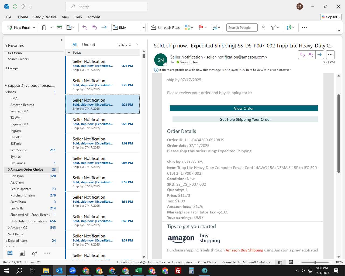Open the Acrobat ribbon tab
This screenshot has width=345, height=276.
click(x=94, y=17)
